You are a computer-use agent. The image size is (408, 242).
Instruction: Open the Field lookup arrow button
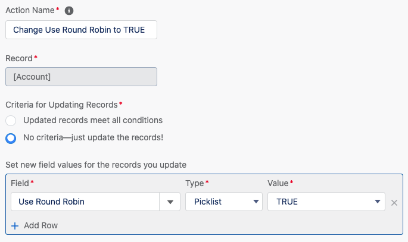tap(170, 202)
